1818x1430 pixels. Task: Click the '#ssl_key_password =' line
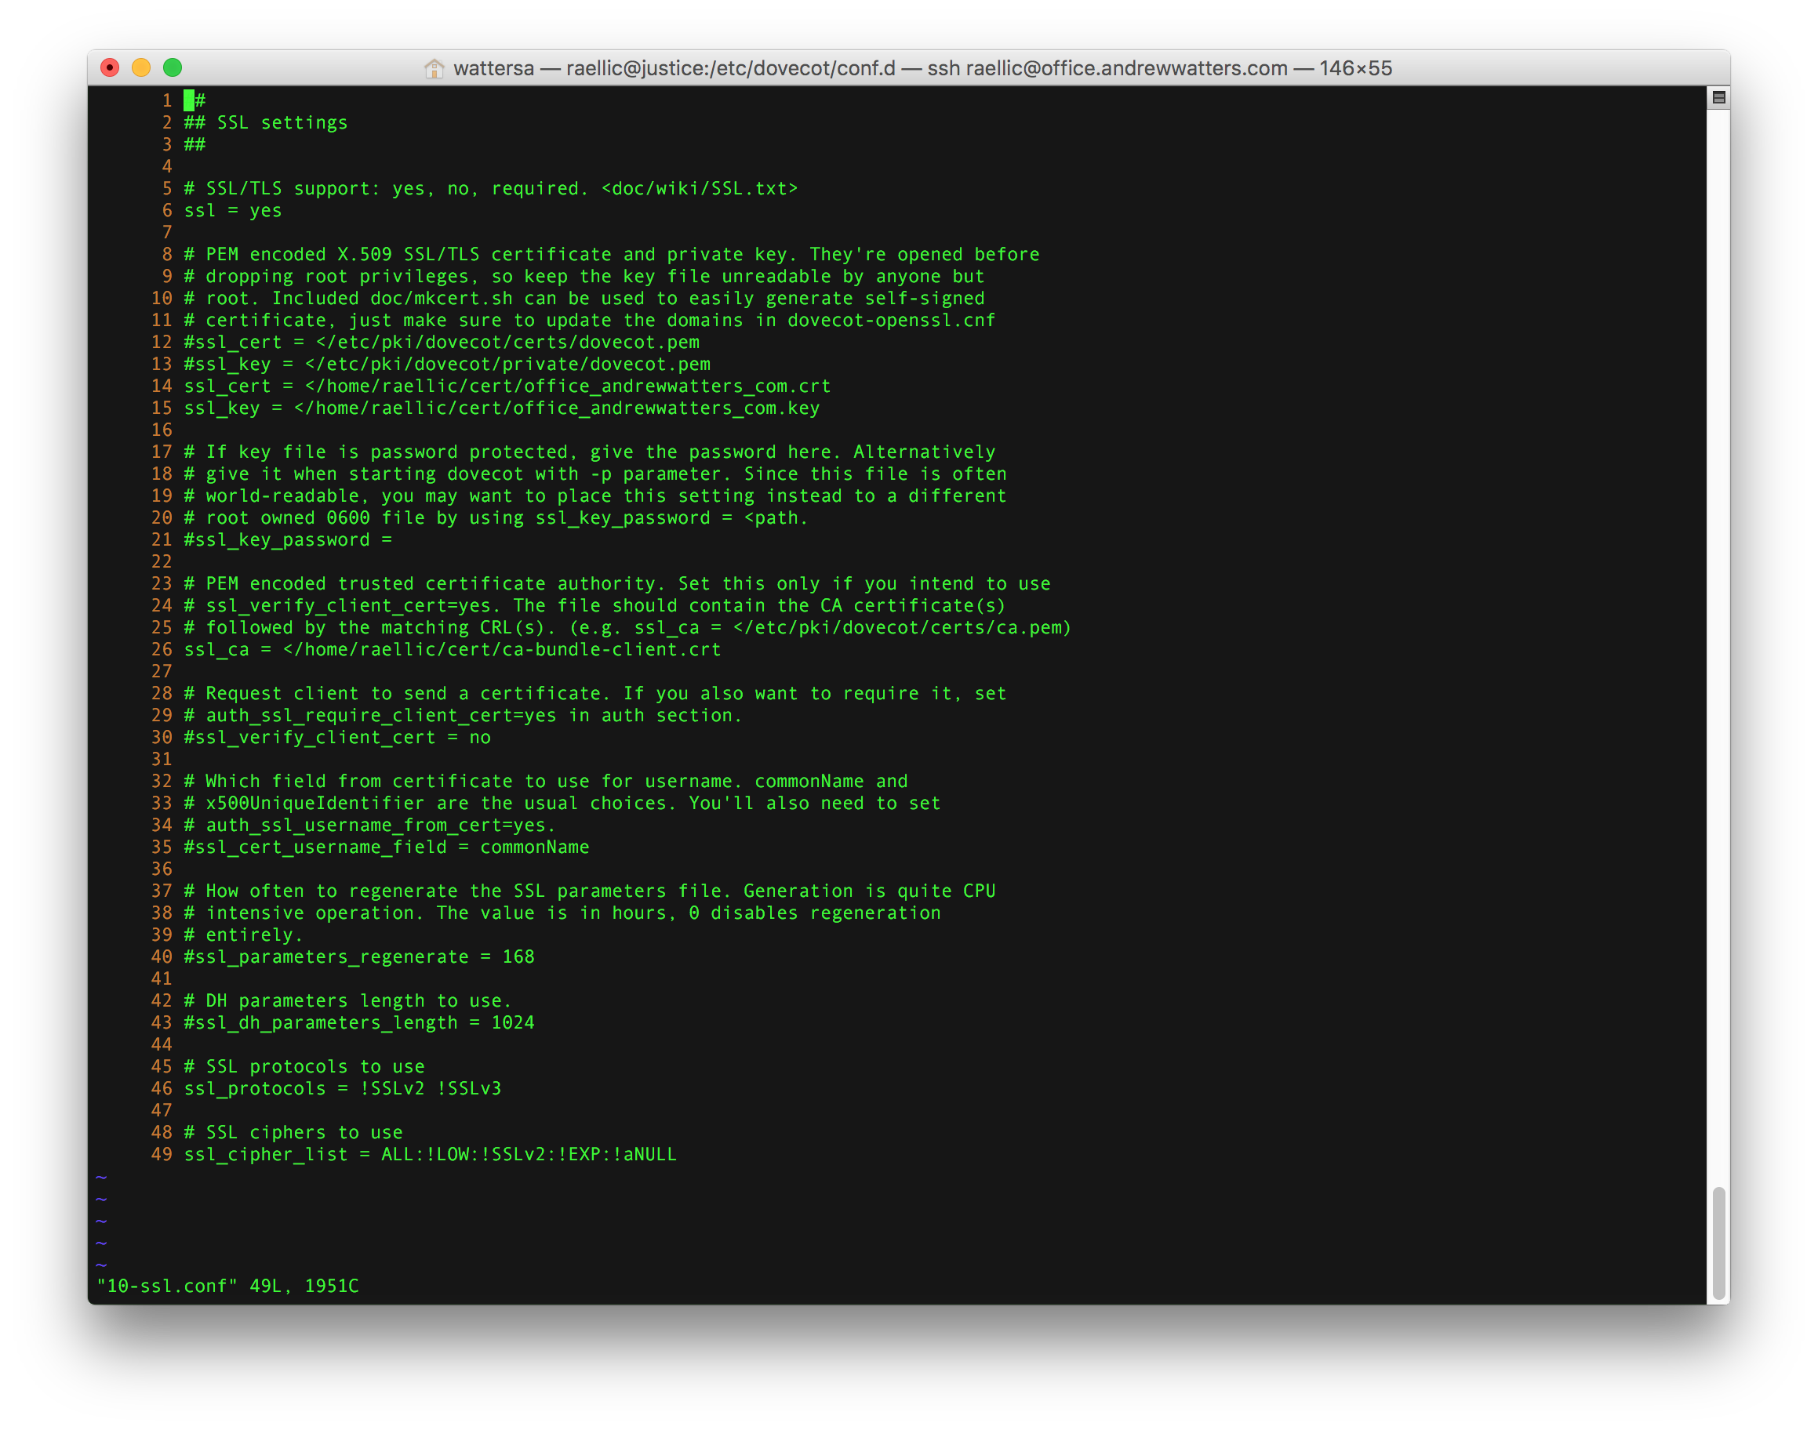(x=288, y=540)
